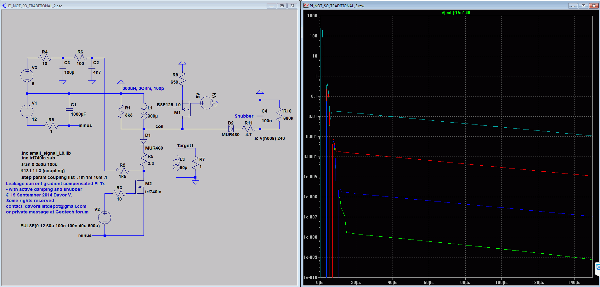Screen dimensions: 600x287
Task: Click the PULSE source value text
Action: [60, 226]
